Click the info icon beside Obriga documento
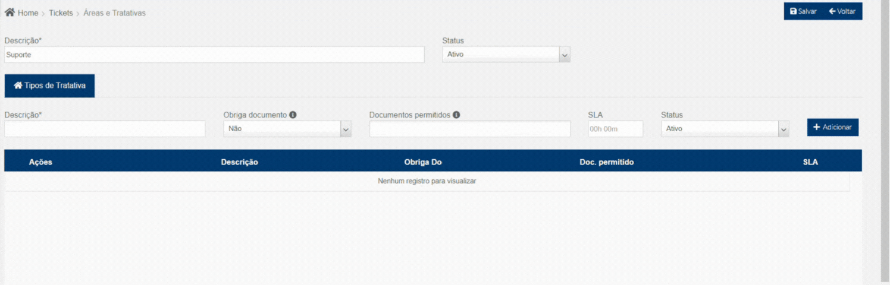The image size is (890, 285). coord(293,115)
